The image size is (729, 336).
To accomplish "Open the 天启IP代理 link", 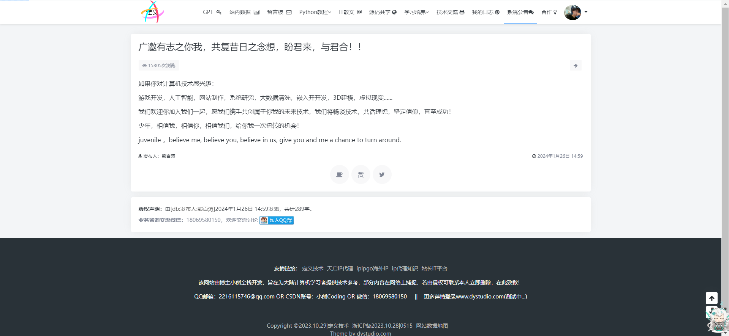I will coord(340,268).
